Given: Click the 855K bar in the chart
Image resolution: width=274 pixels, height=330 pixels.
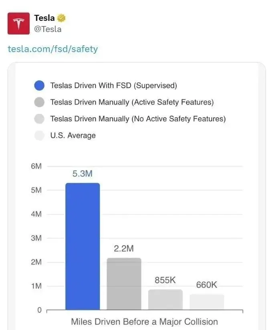Looking at the screenshot, I should [165, 300].
